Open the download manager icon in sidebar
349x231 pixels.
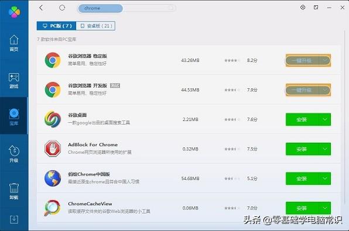pyautogui.click(x=14, y=219)
